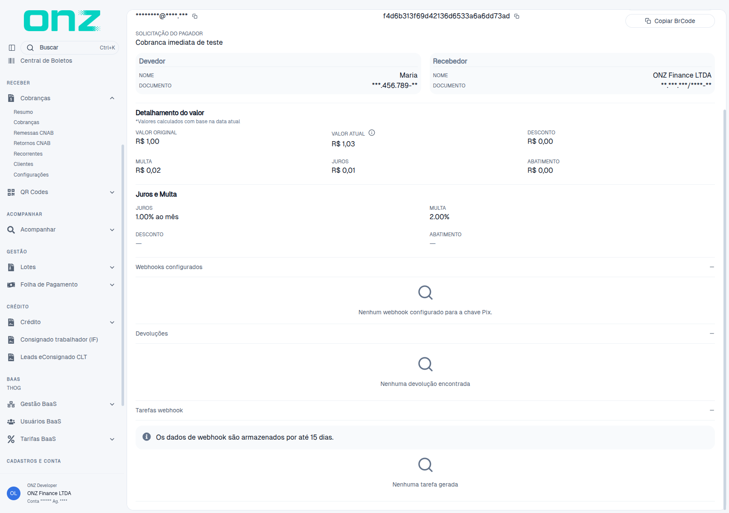Click the Juros '1.00% ao mês' value
729x513 pixels.
[157, 217]
